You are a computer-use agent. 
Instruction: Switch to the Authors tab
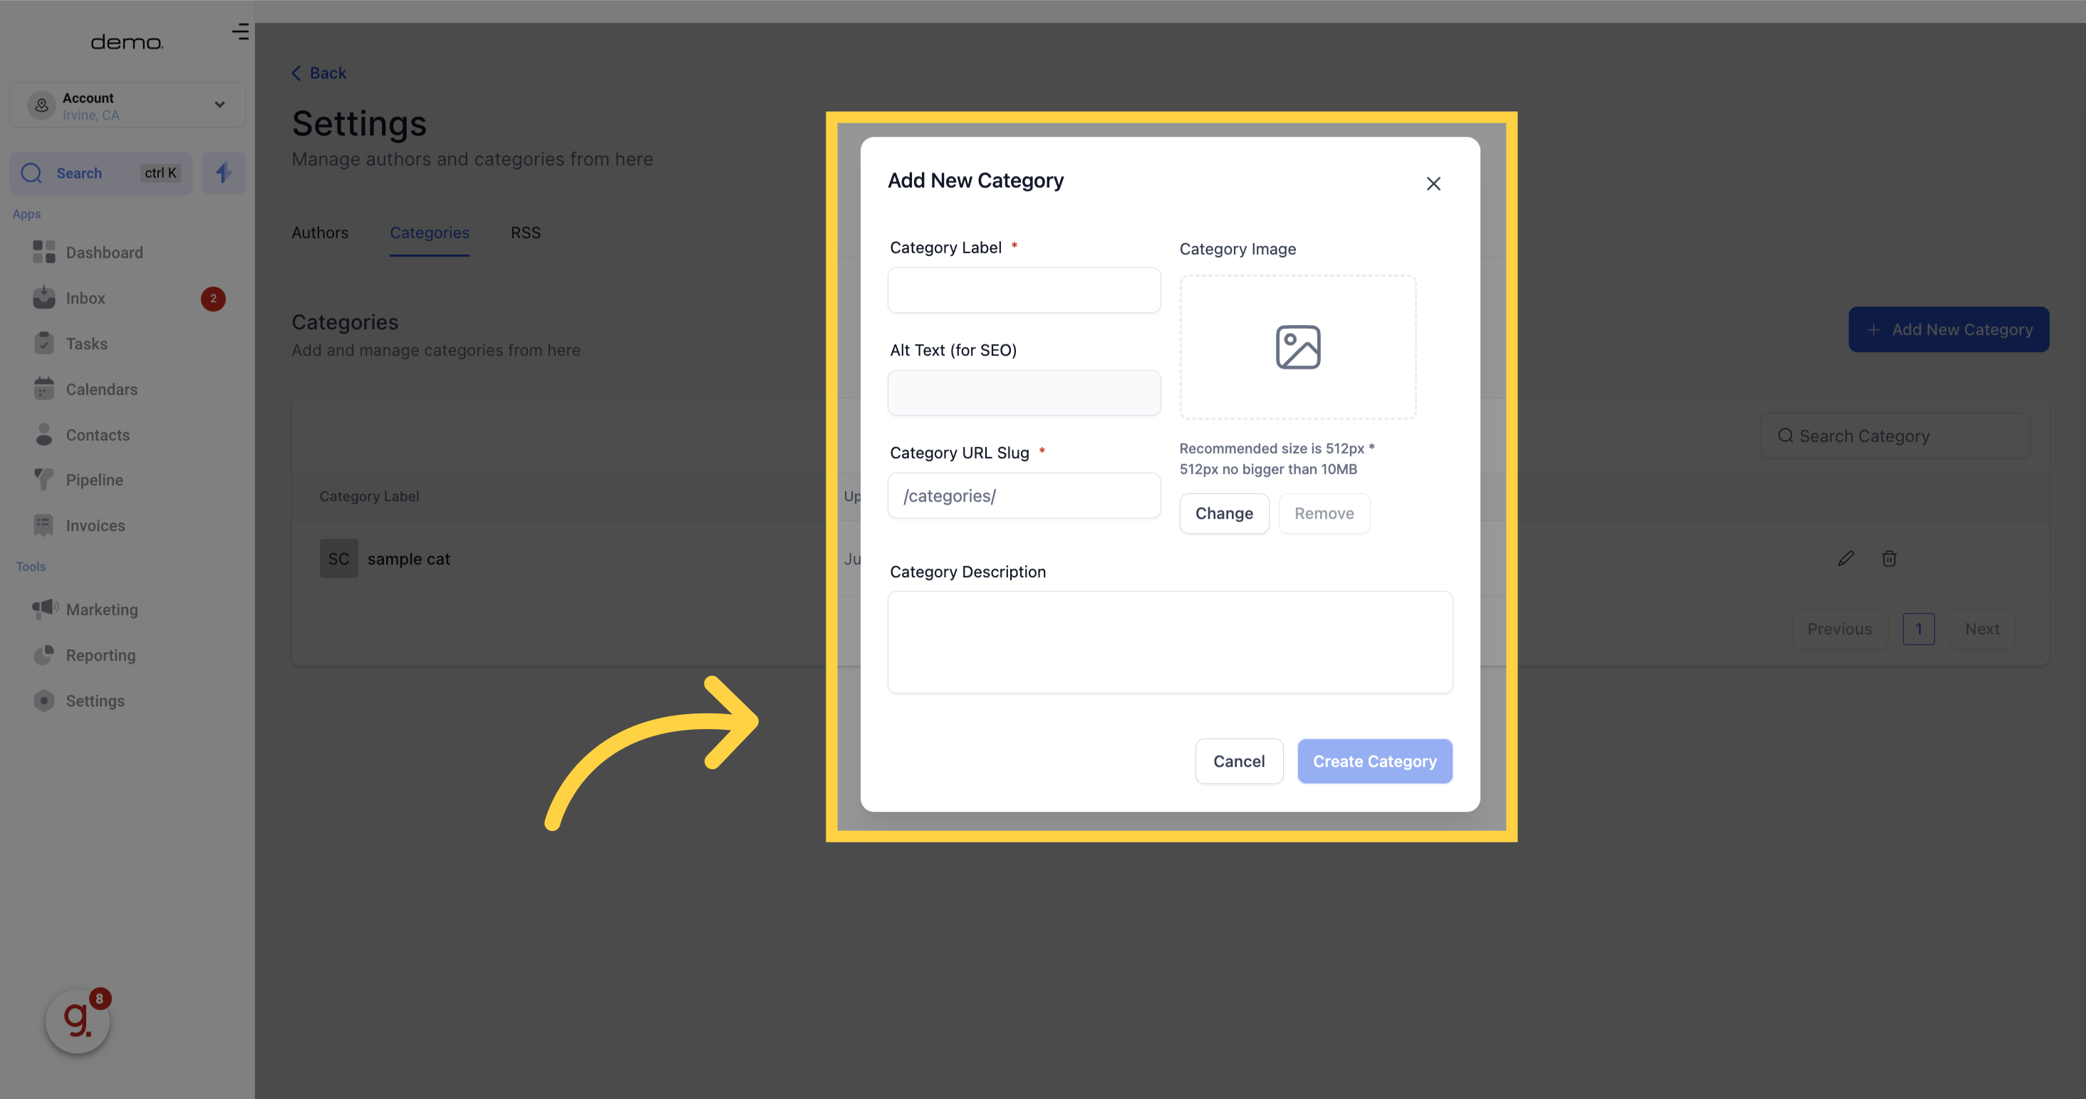point(320,233)
